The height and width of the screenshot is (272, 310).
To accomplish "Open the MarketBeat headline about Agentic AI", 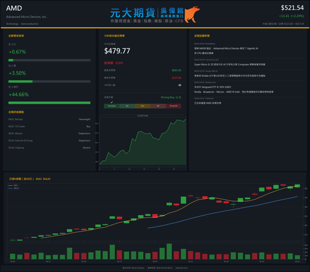I will [x=226, y=51].
